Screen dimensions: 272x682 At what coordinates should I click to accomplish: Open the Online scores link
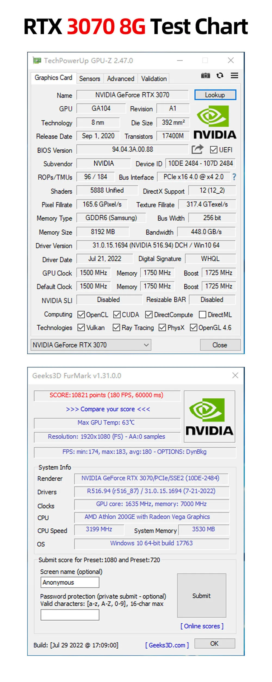pyautogui.click(x=202, y=626)
